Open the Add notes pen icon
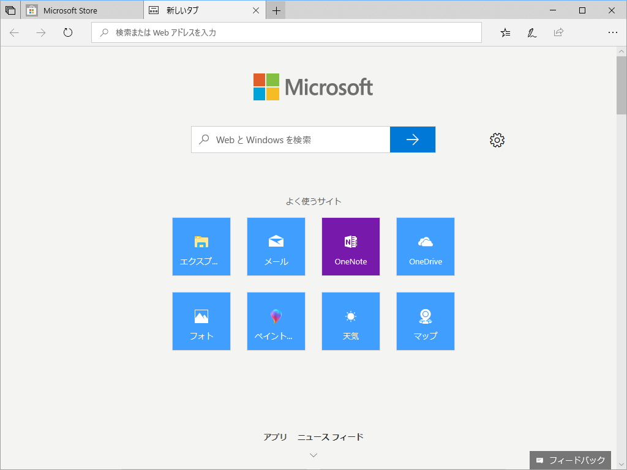The image size is (627, 470). point(532,33)
